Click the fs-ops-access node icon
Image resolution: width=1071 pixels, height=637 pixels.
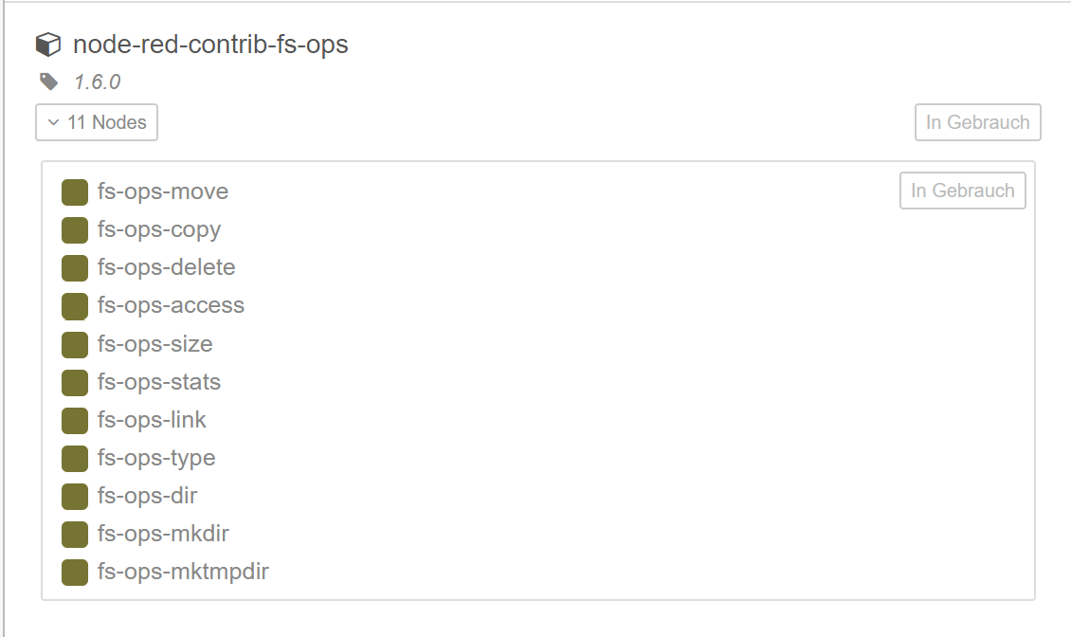click(75, 306)
